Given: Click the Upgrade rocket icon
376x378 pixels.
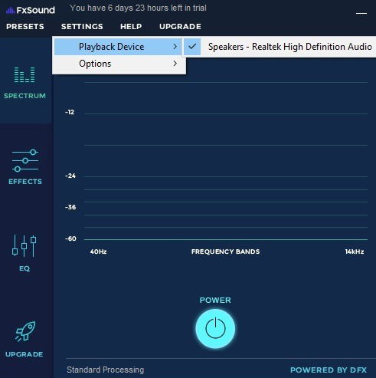Looking at the screenshot, I should coord(25,331).
